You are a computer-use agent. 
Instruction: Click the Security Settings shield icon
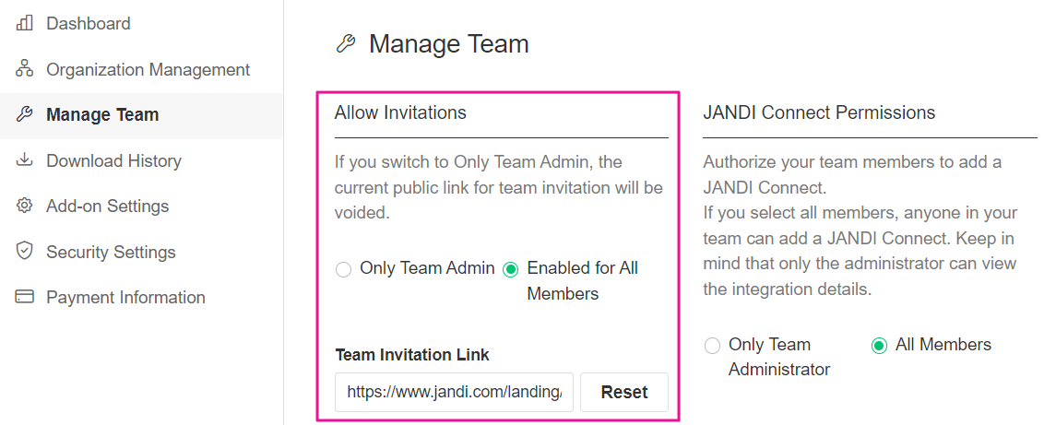24,252
